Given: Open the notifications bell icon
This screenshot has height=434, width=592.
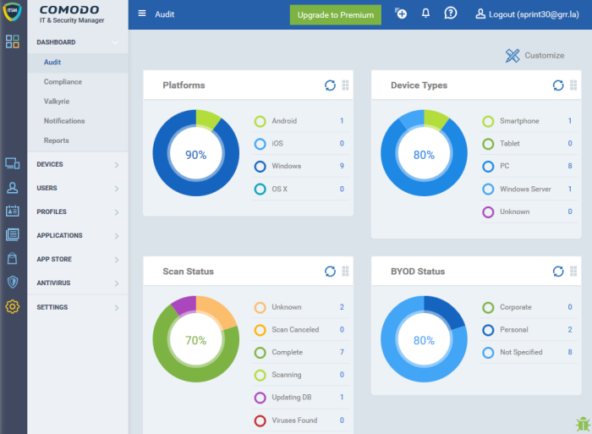Looking at the screenshot, I should [x=425, y=14].
